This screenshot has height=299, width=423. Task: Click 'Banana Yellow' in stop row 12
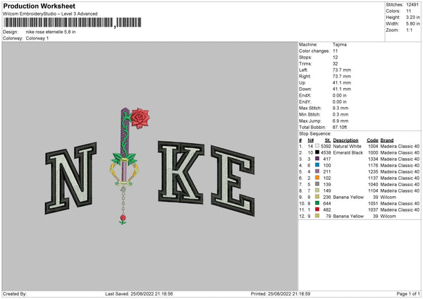[x=348, y=216]
